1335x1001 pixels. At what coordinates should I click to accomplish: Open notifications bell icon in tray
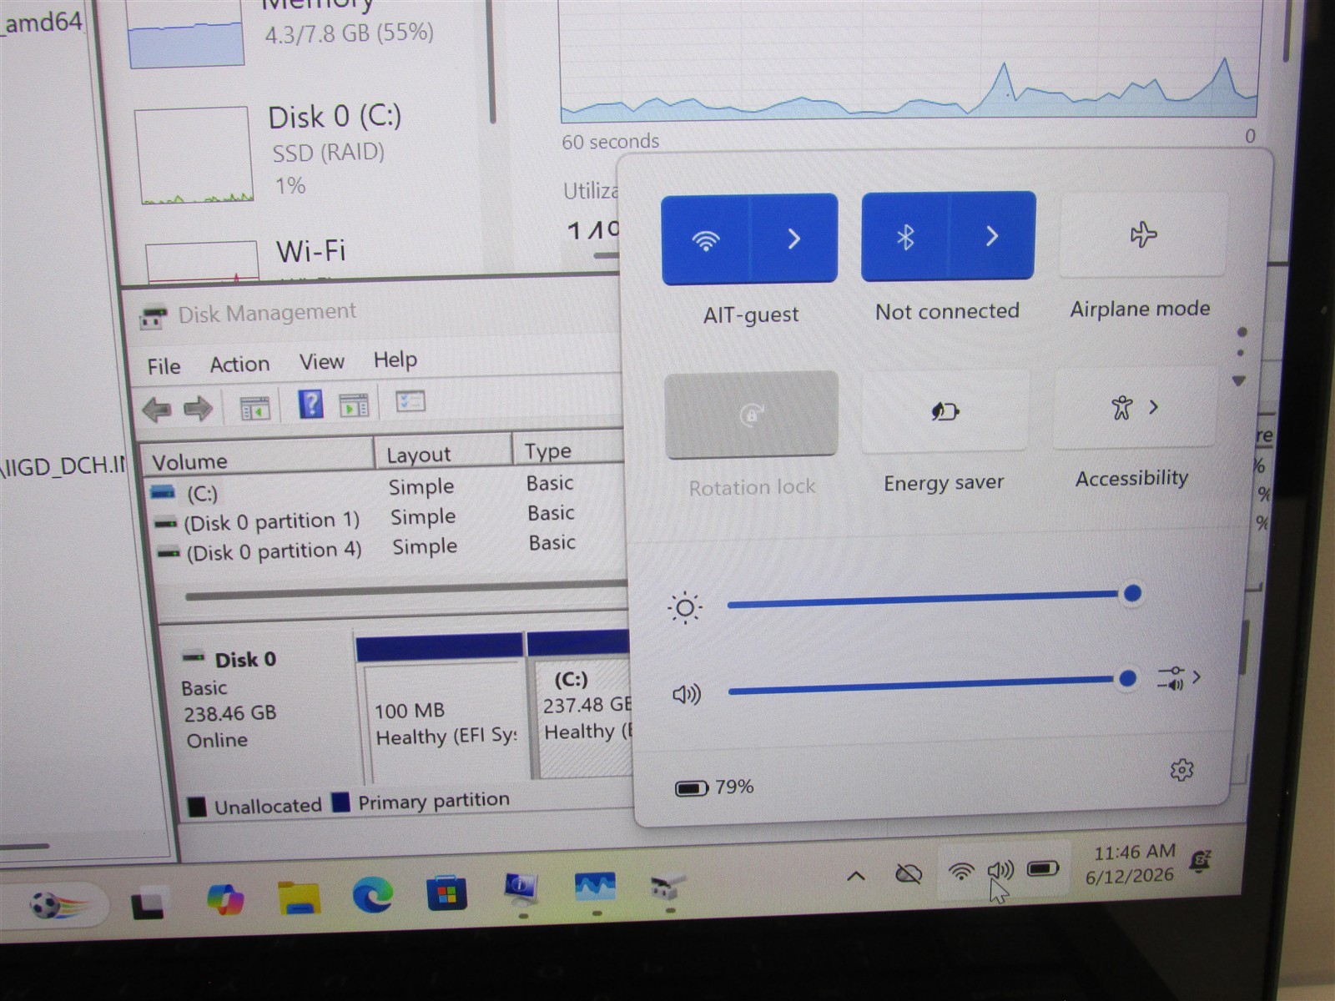(1201, 861)
